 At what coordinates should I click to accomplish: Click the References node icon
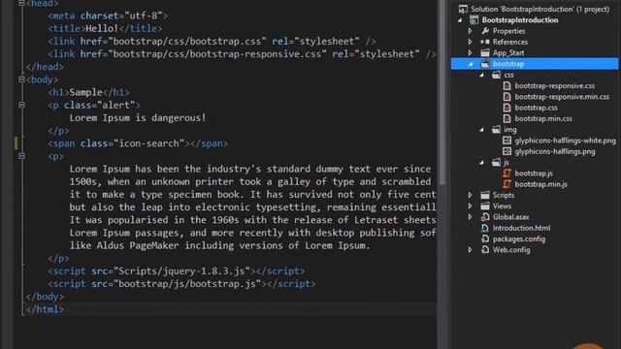(x=485, y=42)
